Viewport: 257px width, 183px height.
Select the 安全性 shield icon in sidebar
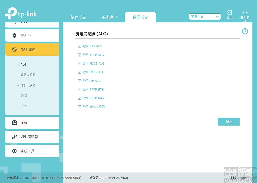tap(14, 35)
